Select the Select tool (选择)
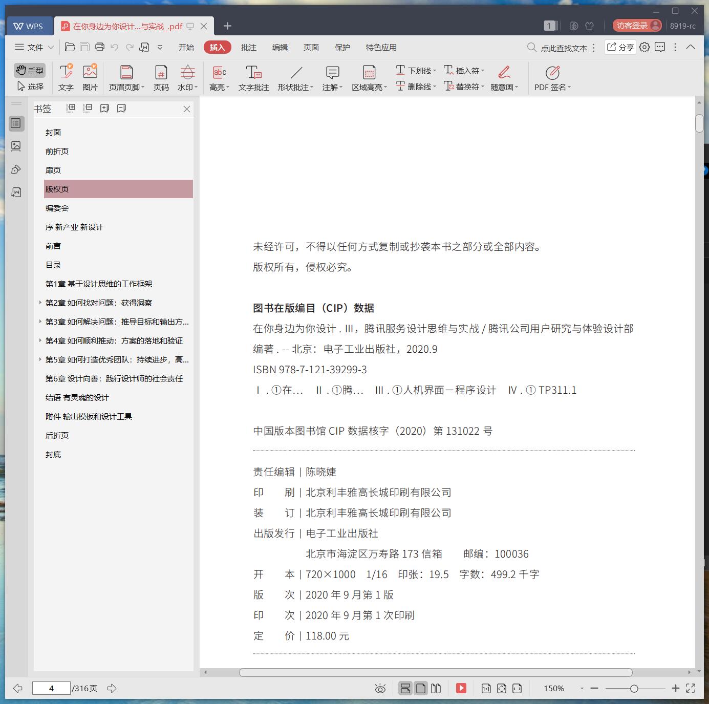The image size is (709, 704). click(30, 87)
